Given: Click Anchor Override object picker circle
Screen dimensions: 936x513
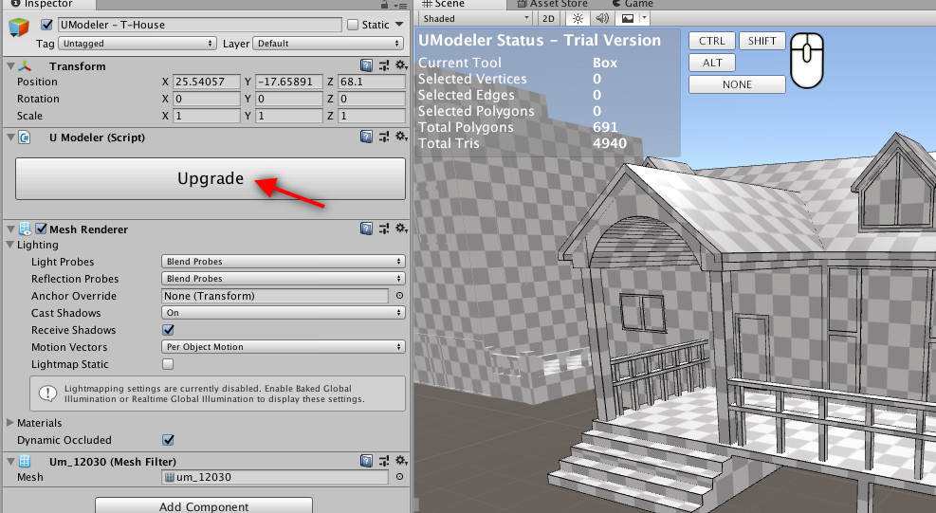Looking at the screenshot, I should 399,296.
